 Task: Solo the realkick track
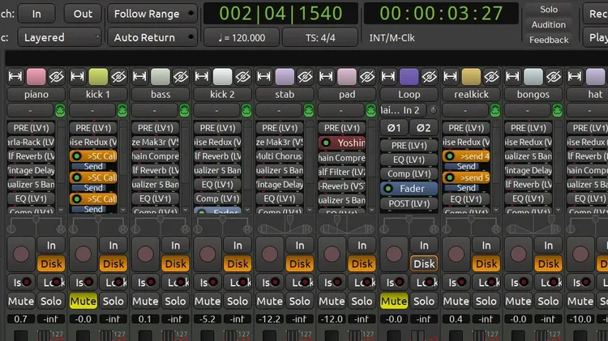[x=486, y=301]
